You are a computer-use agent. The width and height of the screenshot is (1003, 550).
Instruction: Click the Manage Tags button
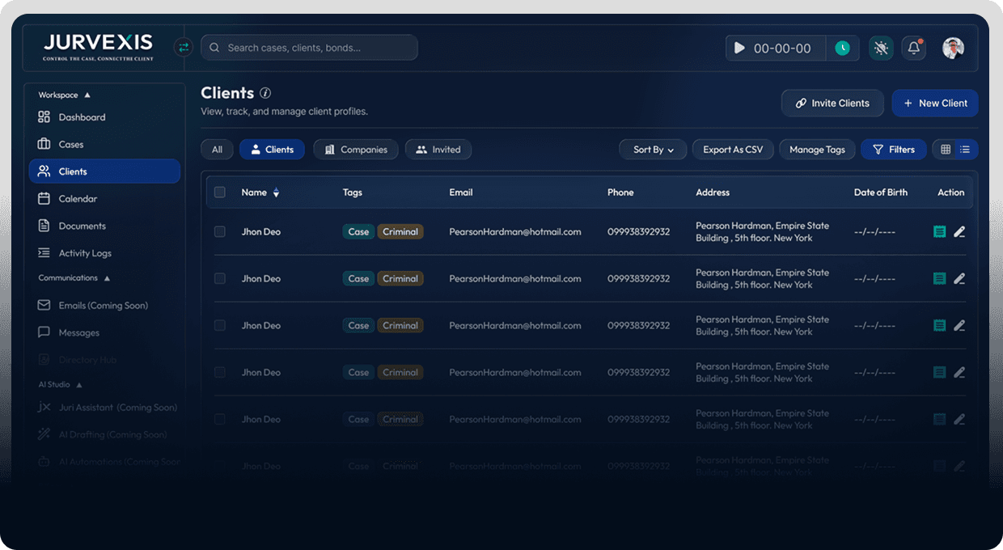(817, 150)
